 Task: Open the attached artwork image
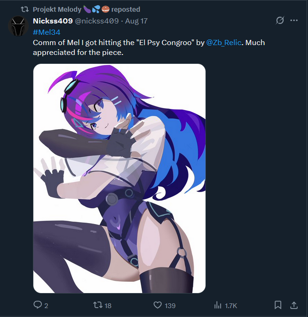click(119, 178)
